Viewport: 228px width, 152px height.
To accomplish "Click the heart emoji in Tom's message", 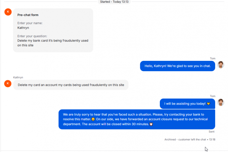I will coord(209,104).
